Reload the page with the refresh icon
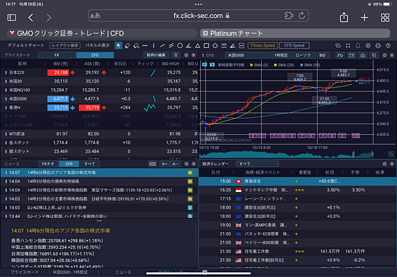397x277 pixels. [x=302, y=16]
